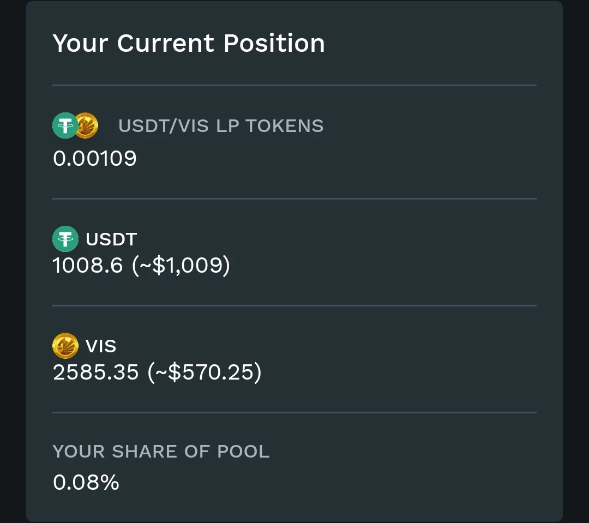Select the "USDT/VIS LP TOKENS" label
This screenshot has width=589, height=523.
[221, 126]
